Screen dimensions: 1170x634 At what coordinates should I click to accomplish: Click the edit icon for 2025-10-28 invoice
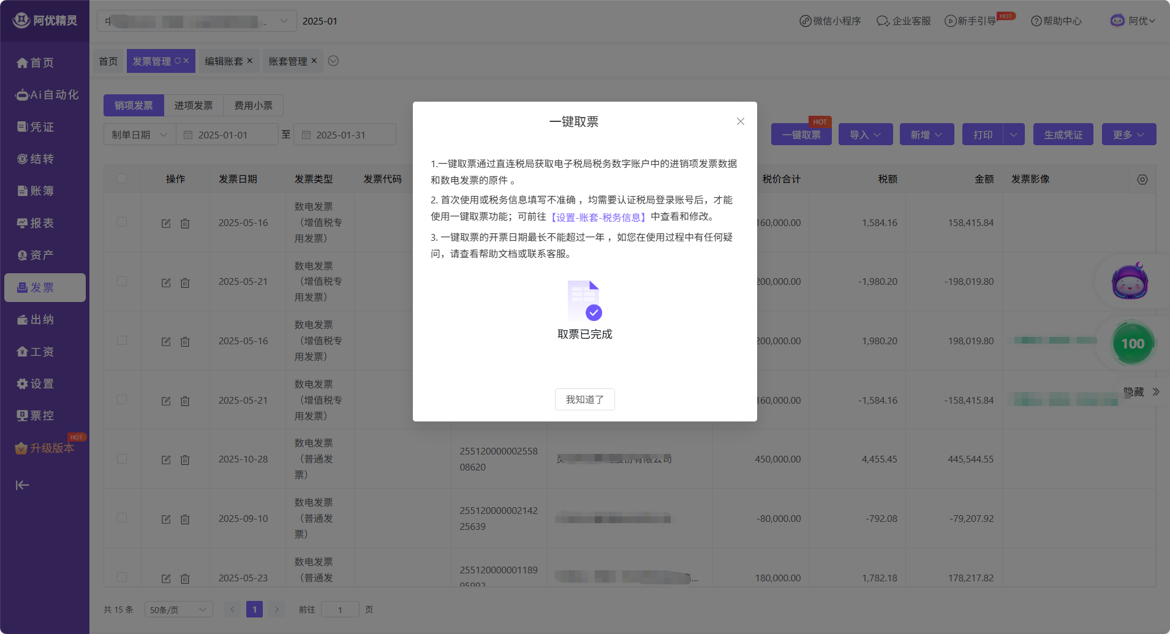coord(166,459)
